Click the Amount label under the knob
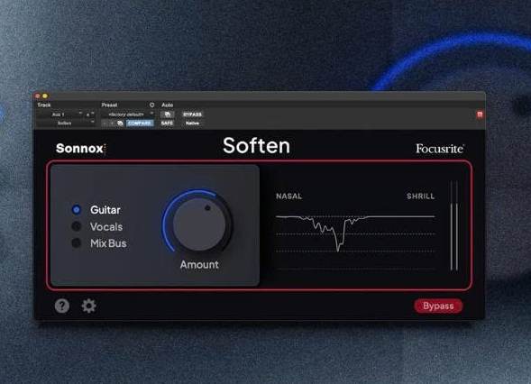Screen dimensions: 531x384 pos(199,264)
